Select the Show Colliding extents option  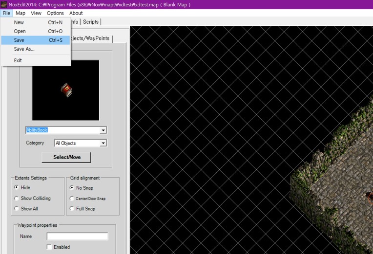pyautogui.click(x=17, y=199)
